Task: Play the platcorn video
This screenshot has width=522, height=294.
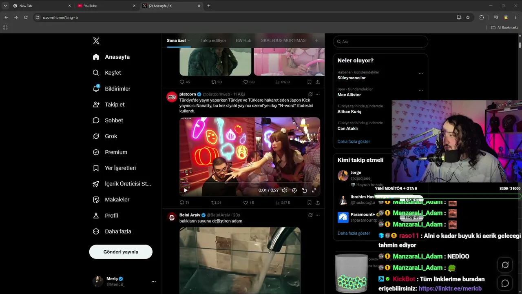Action: point(186,190)
